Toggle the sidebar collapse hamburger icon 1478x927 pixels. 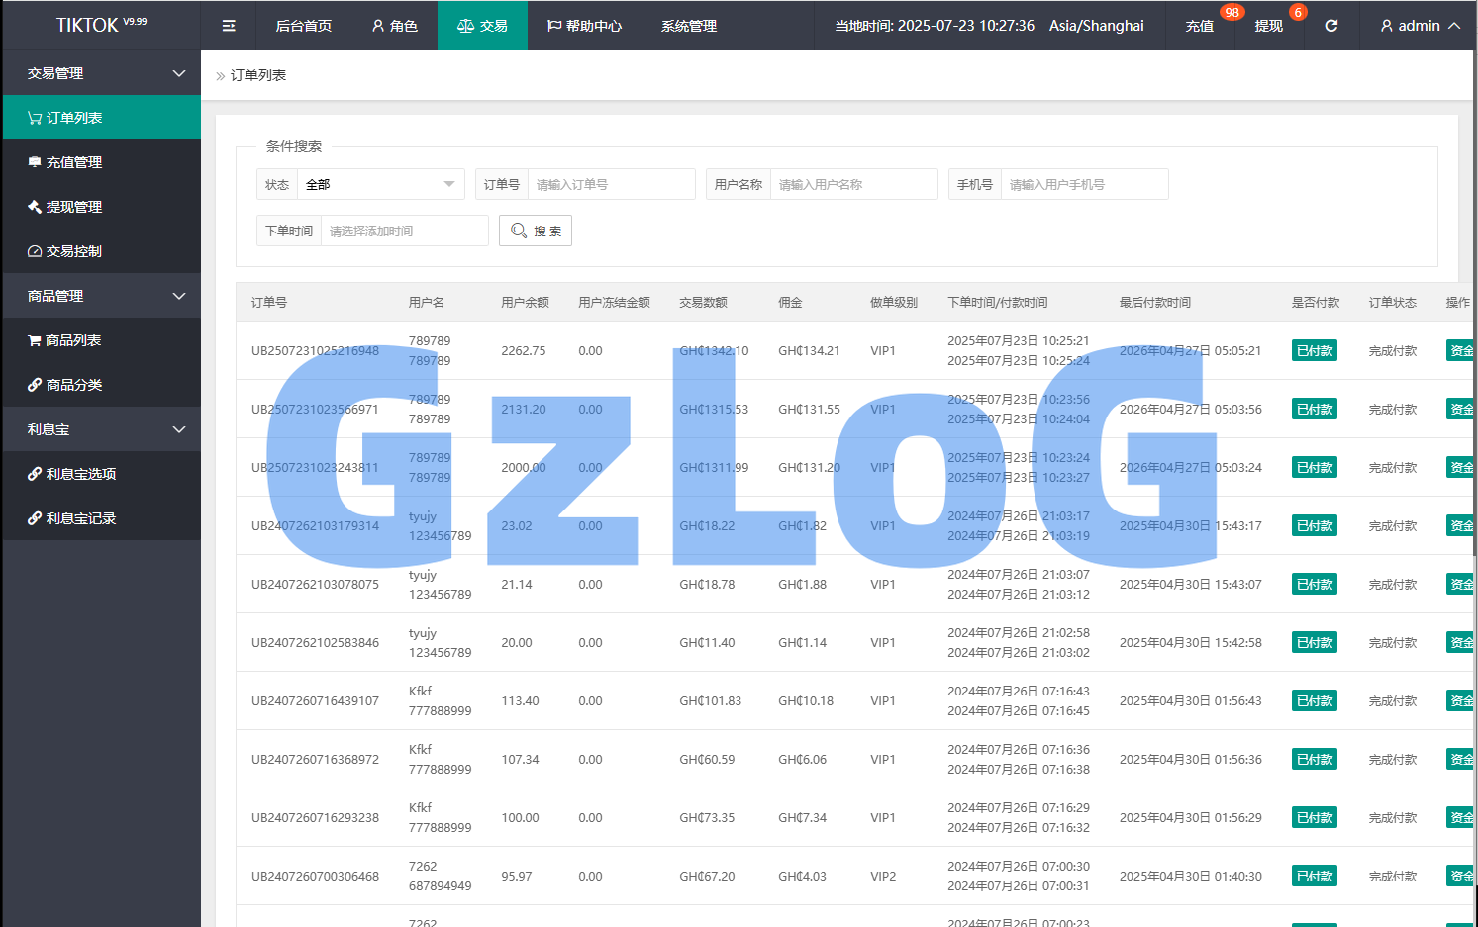tap(229, 26)
